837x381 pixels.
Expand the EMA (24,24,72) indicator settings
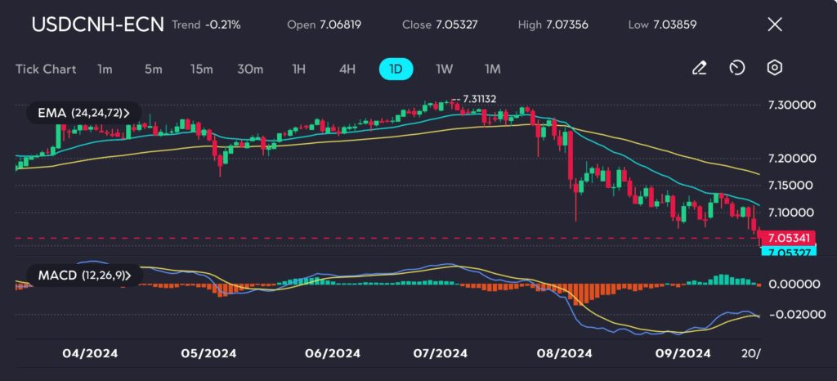(x=83, y=112)
